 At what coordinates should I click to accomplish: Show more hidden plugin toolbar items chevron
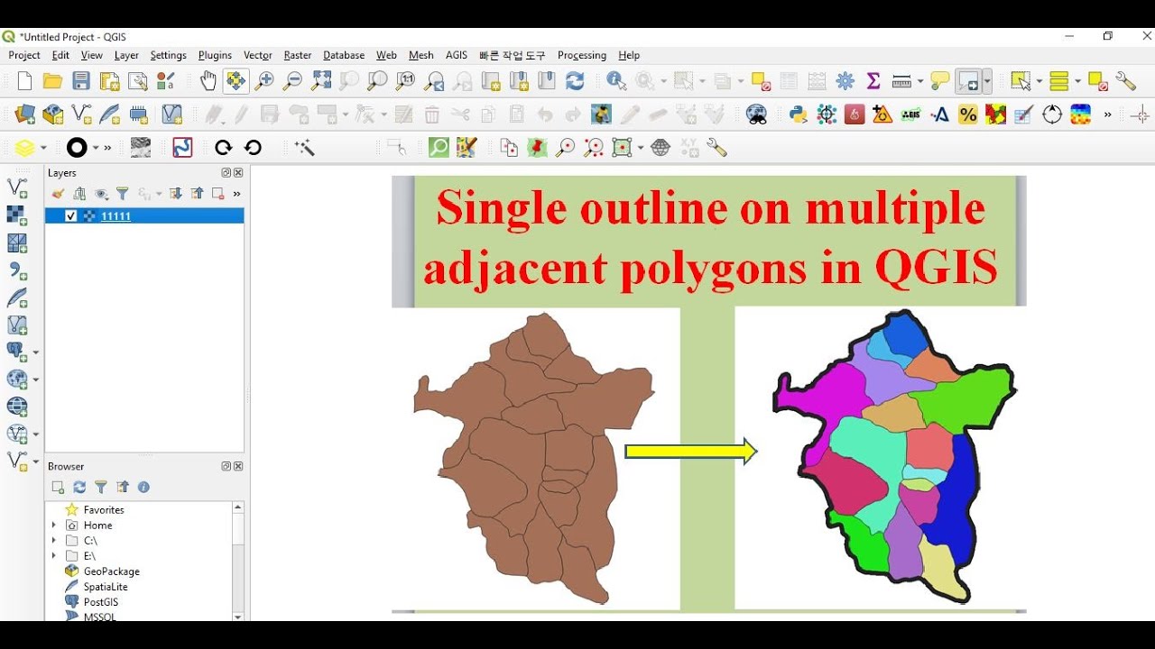[x=1108, y=114]
